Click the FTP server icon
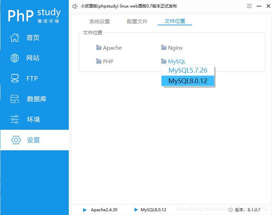The height and width of the screenshot is (215, 272). click(15, 78)
